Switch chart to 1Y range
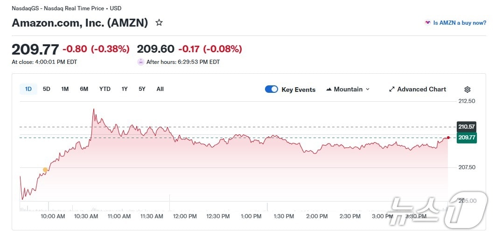The image size is (495, 236). point(125,89)
